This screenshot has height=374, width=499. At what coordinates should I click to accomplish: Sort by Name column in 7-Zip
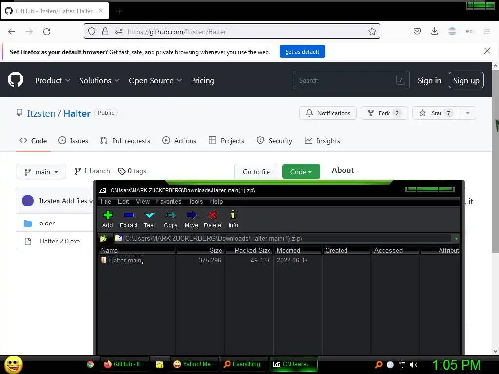click(137, 250)
